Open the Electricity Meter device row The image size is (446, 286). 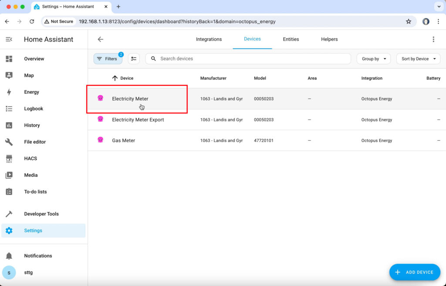coord(267,99)
